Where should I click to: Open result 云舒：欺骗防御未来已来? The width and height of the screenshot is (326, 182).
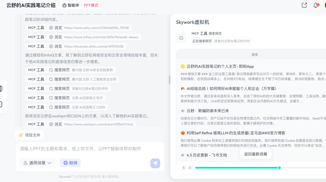(208, 111)
